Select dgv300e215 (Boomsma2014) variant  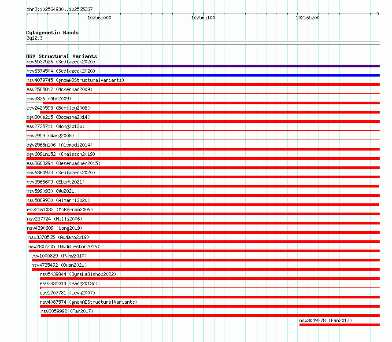pos(58,117)
